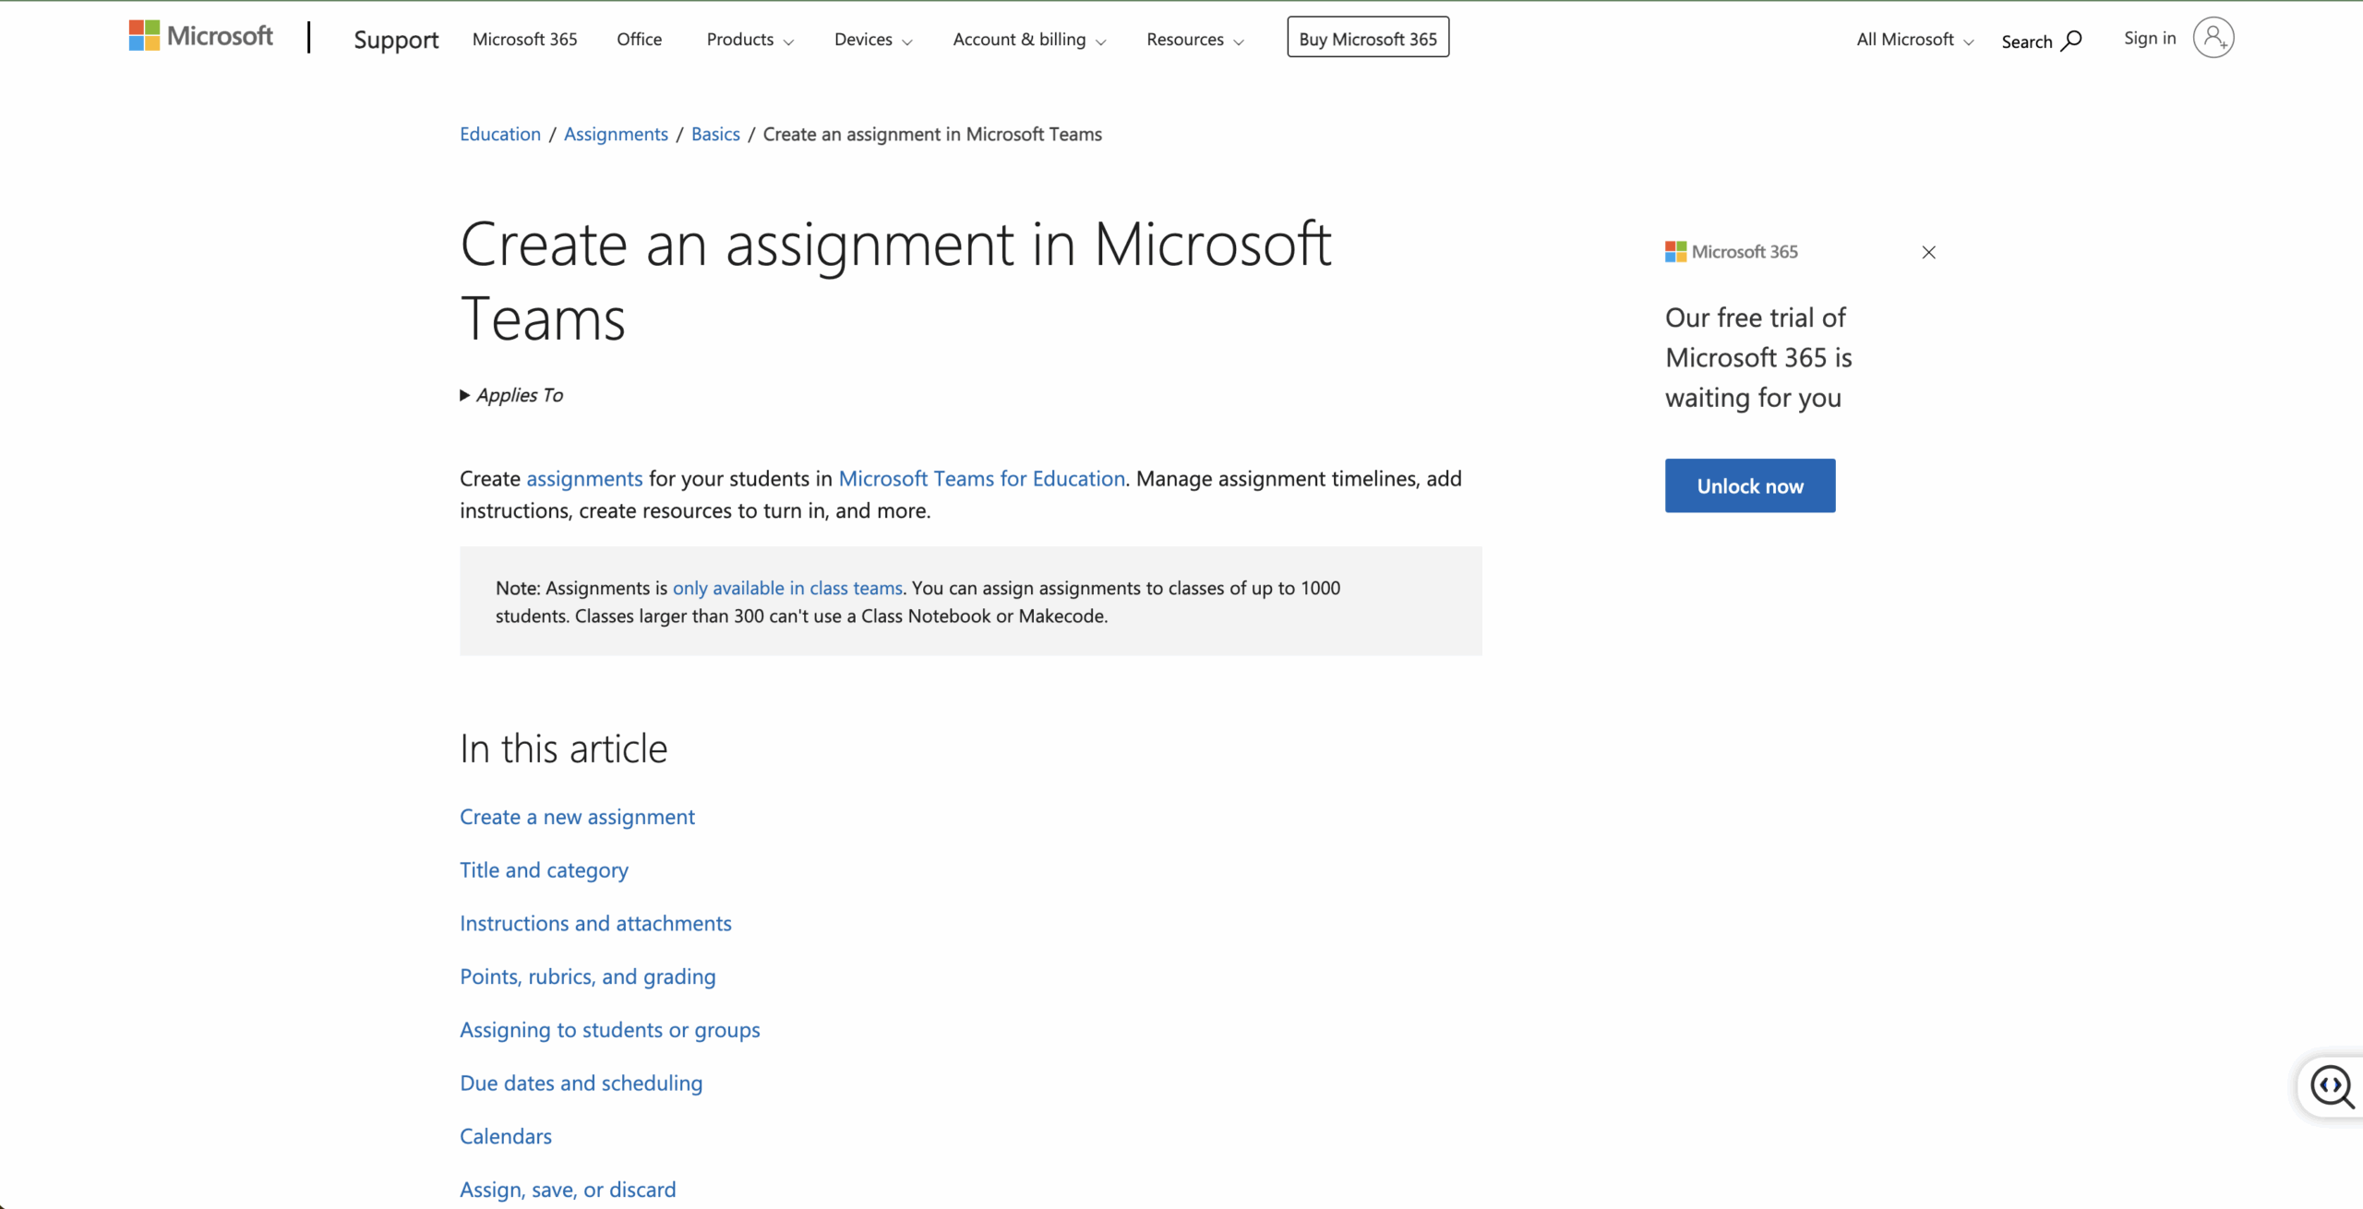Open the Account & billing dropdown

1028,40
